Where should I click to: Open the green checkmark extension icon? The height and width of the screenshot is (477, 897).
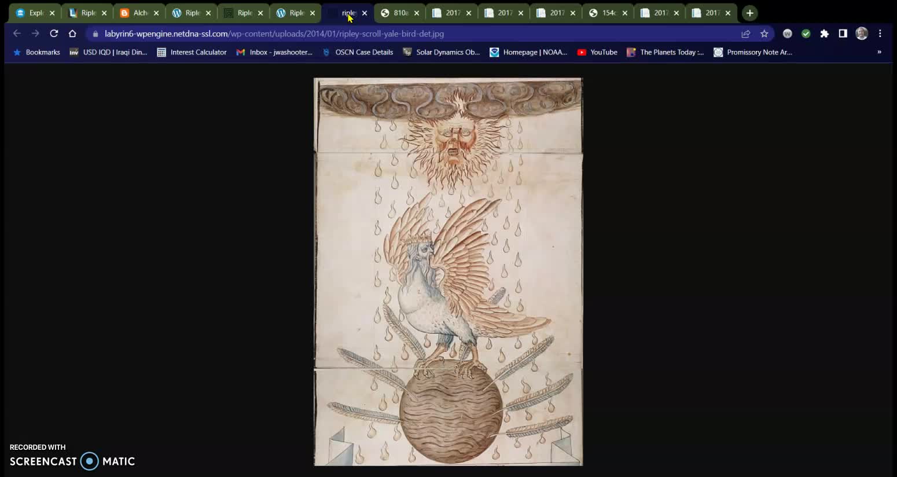(806, 34)
